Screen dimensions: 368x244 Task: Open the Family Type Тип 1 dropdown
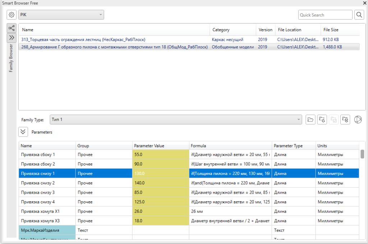point(176,120)
